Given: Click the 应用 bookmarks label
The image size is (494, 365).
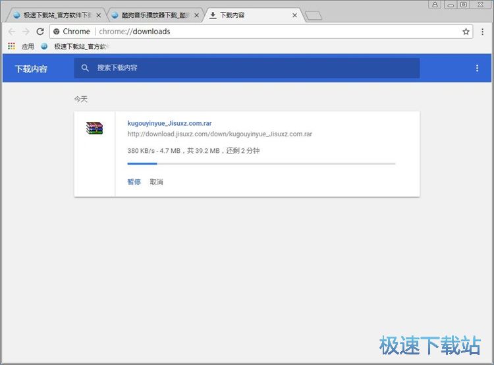Looking at the screenshot, I should (28, 46).
